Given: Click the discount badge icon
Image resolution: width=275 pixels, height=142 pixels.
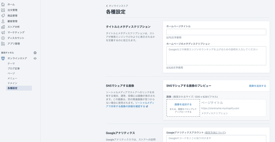Looking at the screenshot, I should tap(3, 38).
